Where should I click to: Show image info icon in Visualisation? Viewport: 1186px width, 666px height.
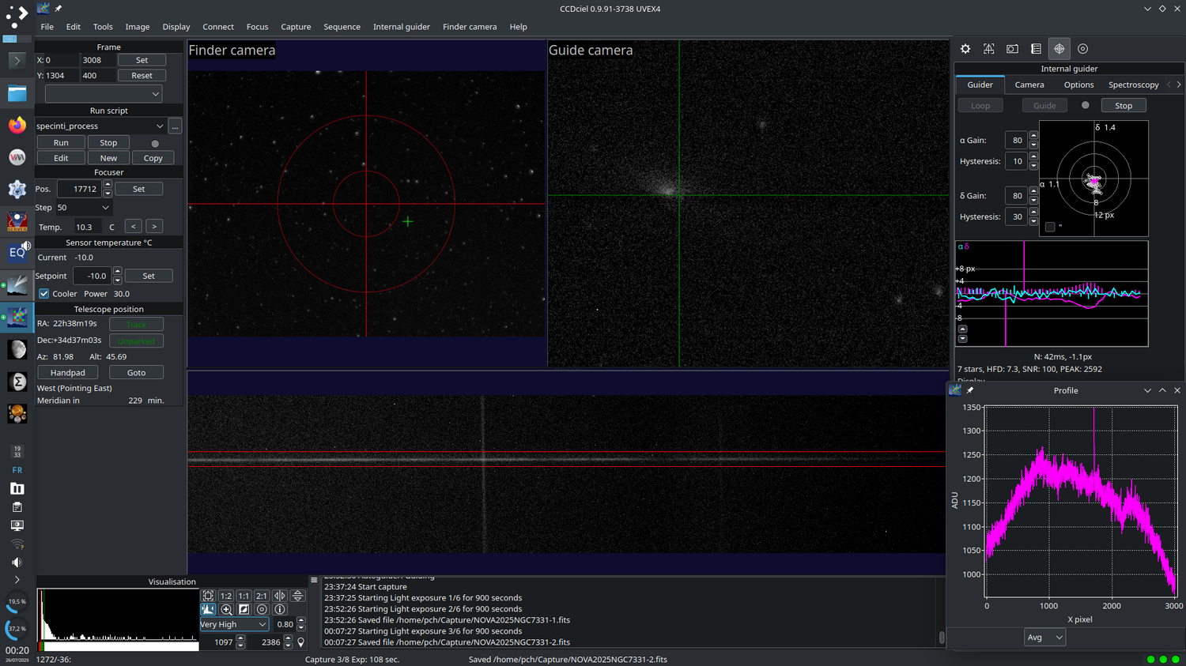[280, 609]
